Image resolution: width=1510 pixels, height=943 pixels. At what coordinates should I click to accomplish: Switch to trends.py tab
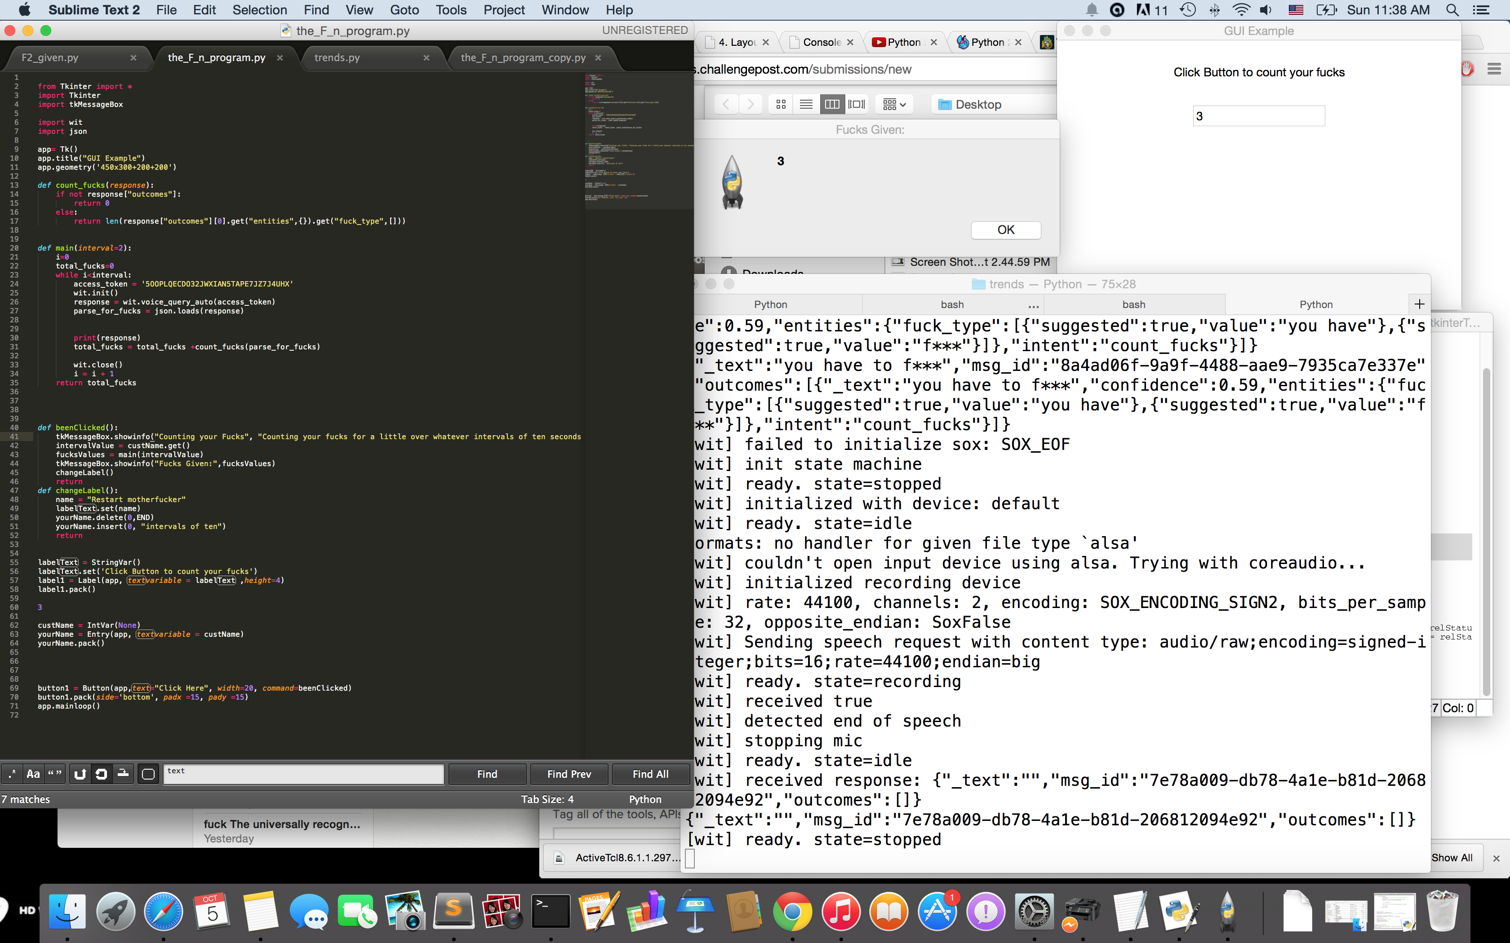337,57
